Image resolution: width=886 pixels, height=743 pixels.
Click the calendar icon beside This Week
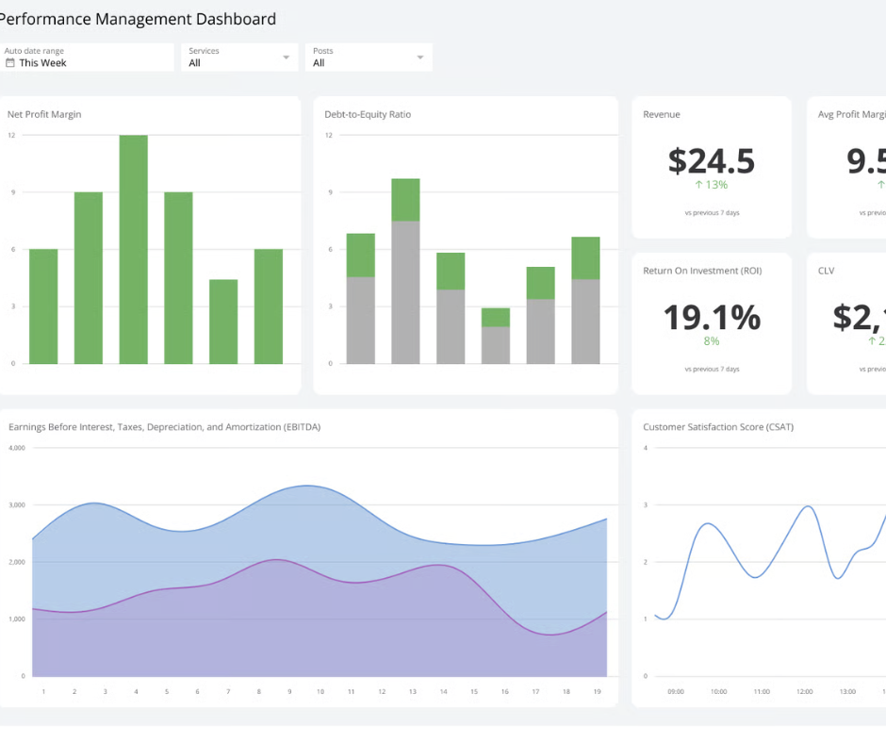pos(10,63)
